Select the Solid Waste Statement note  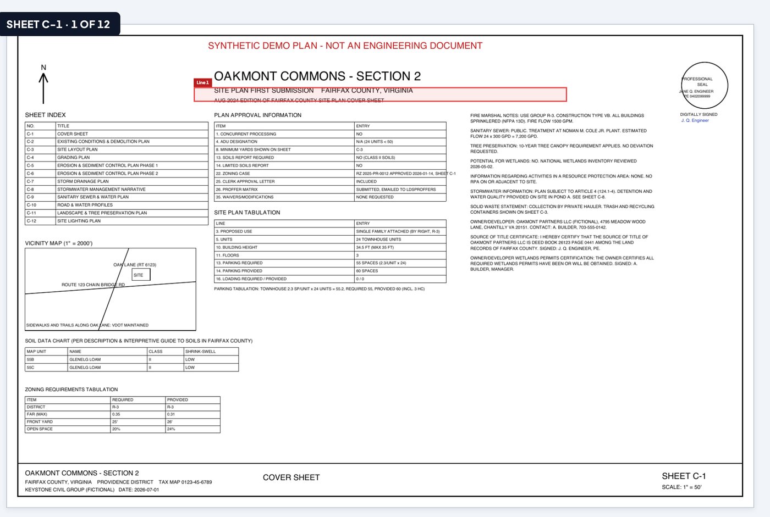click(562, 209)
